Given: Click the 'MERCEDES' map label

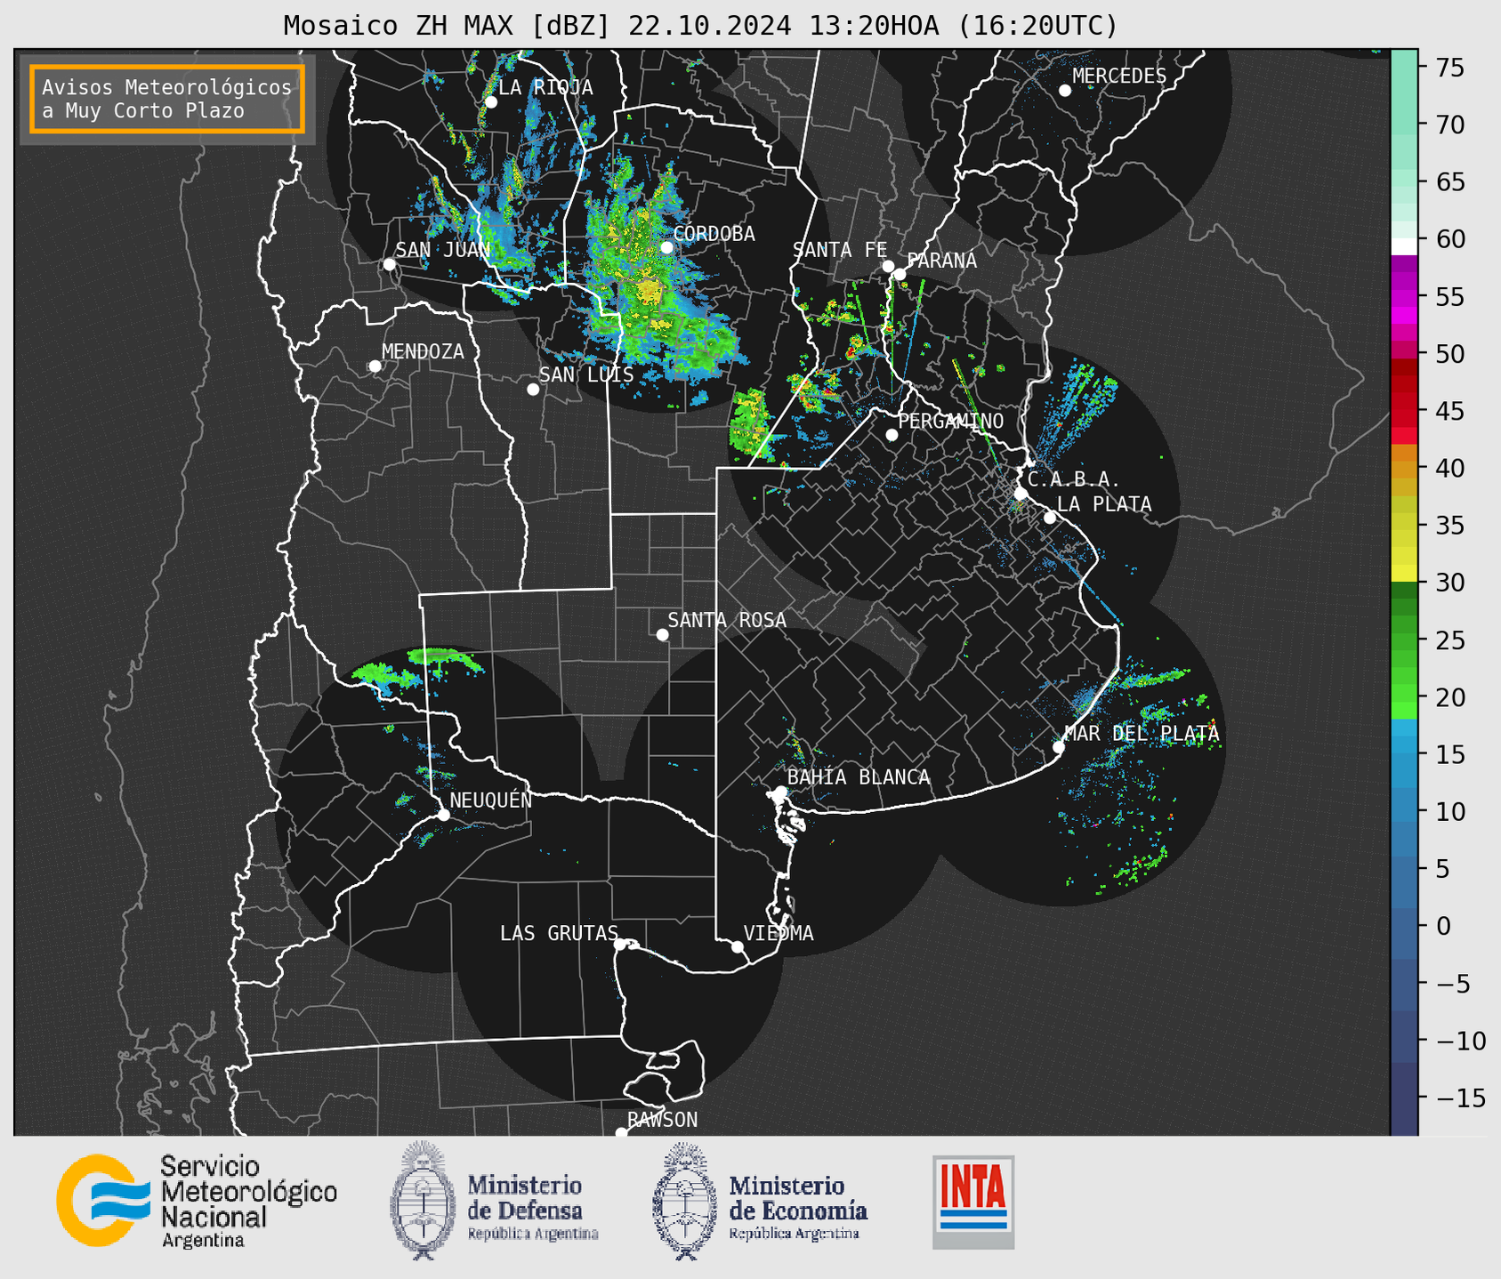Looking at the screenshot, I should 1119,76.
